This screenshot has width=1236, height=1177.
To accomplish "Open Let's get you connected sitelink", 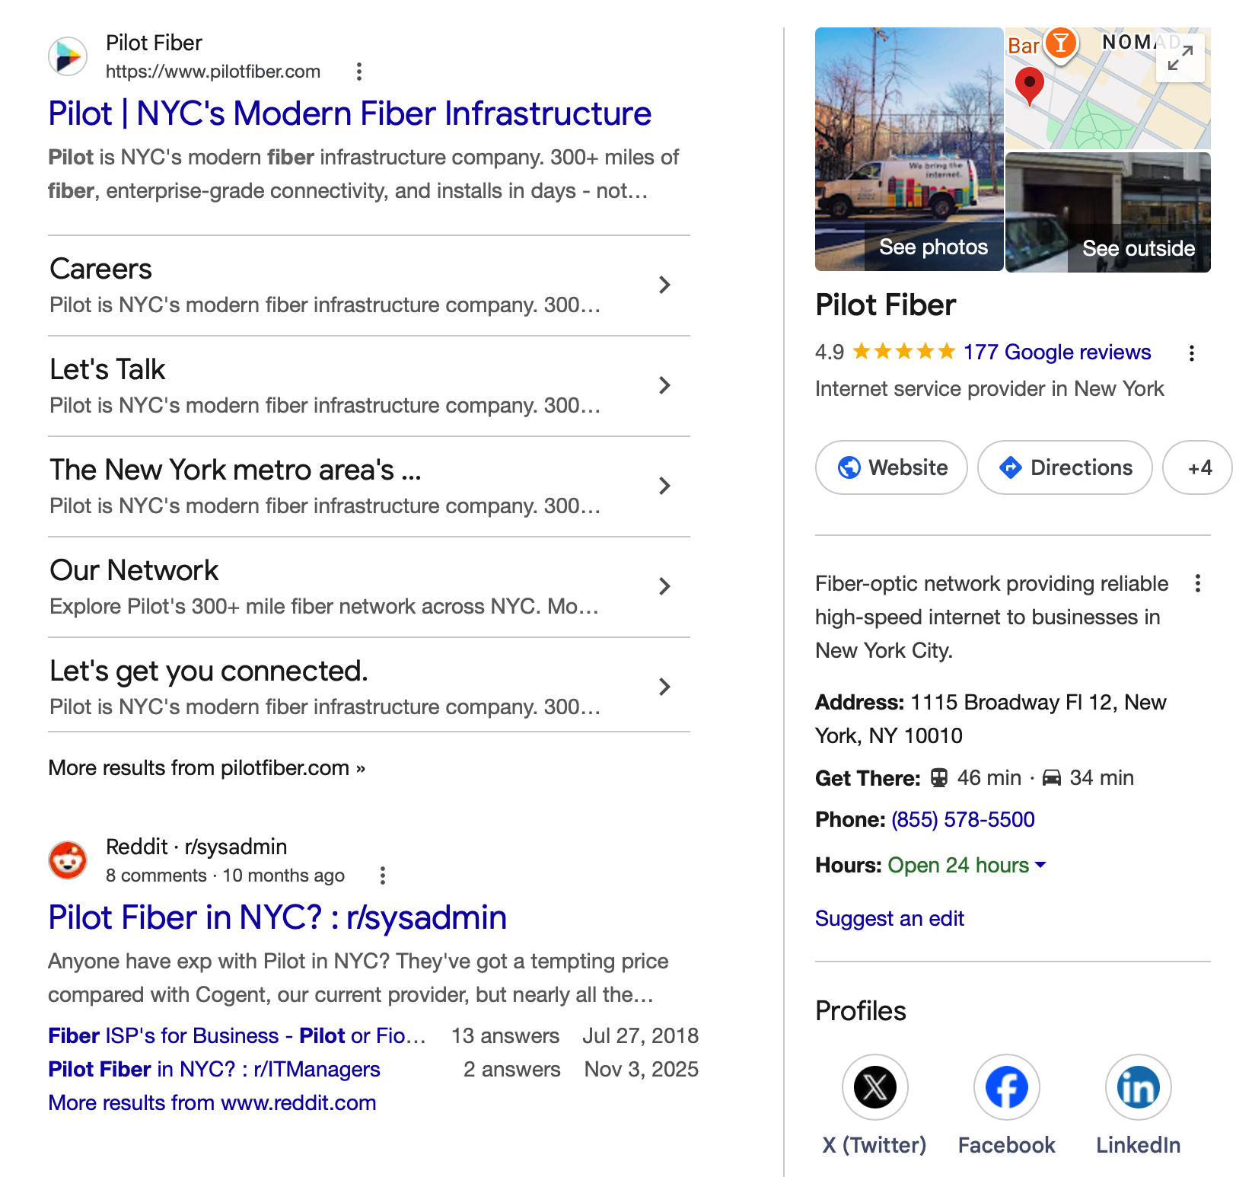I will point(209,671).
